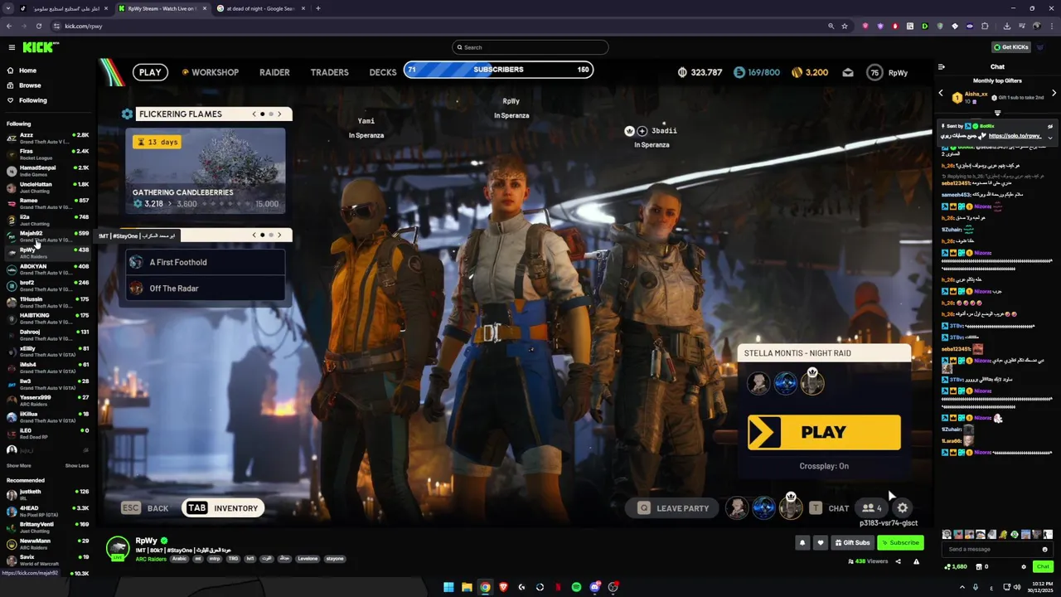
Task: Click the KICK logo
Action: tap(40, 47)
